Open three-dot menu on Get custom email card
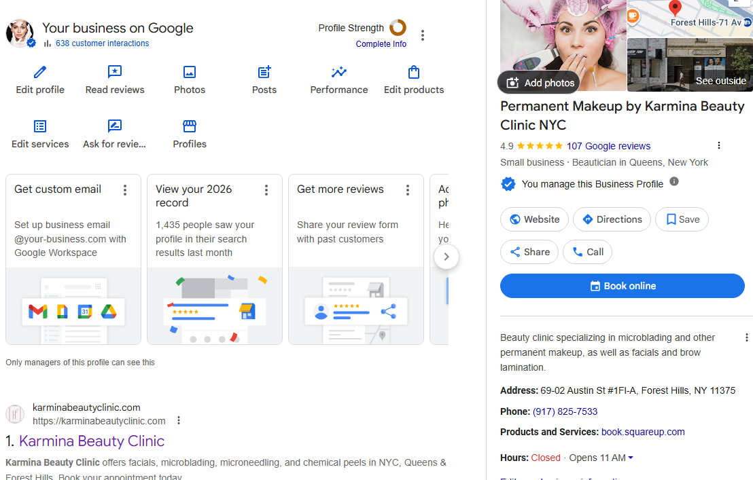753x480 pixels. click(x=125, y=190)
